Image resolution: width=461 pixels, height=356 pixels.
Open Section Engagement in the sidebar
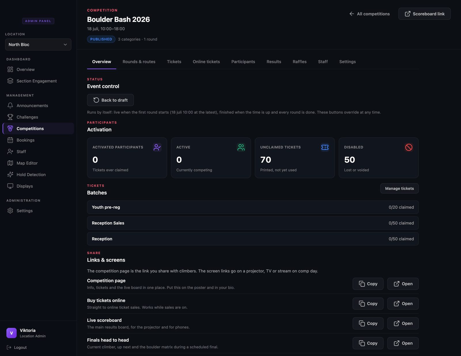[38, 81]
